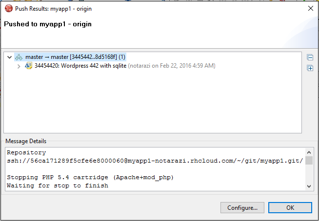The height and width of the screenshot is (221, 319).
Task: Click the repository ssh URL text
Action: [154, 161]
